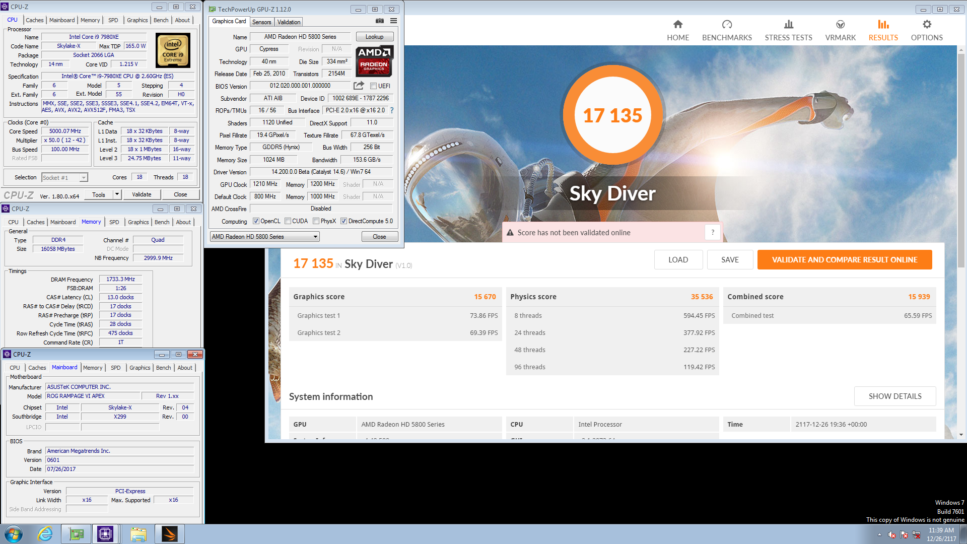Click the Bus Interface question mark icon
Viewport: 967px width, 544px height.
[x=392, y=110]
